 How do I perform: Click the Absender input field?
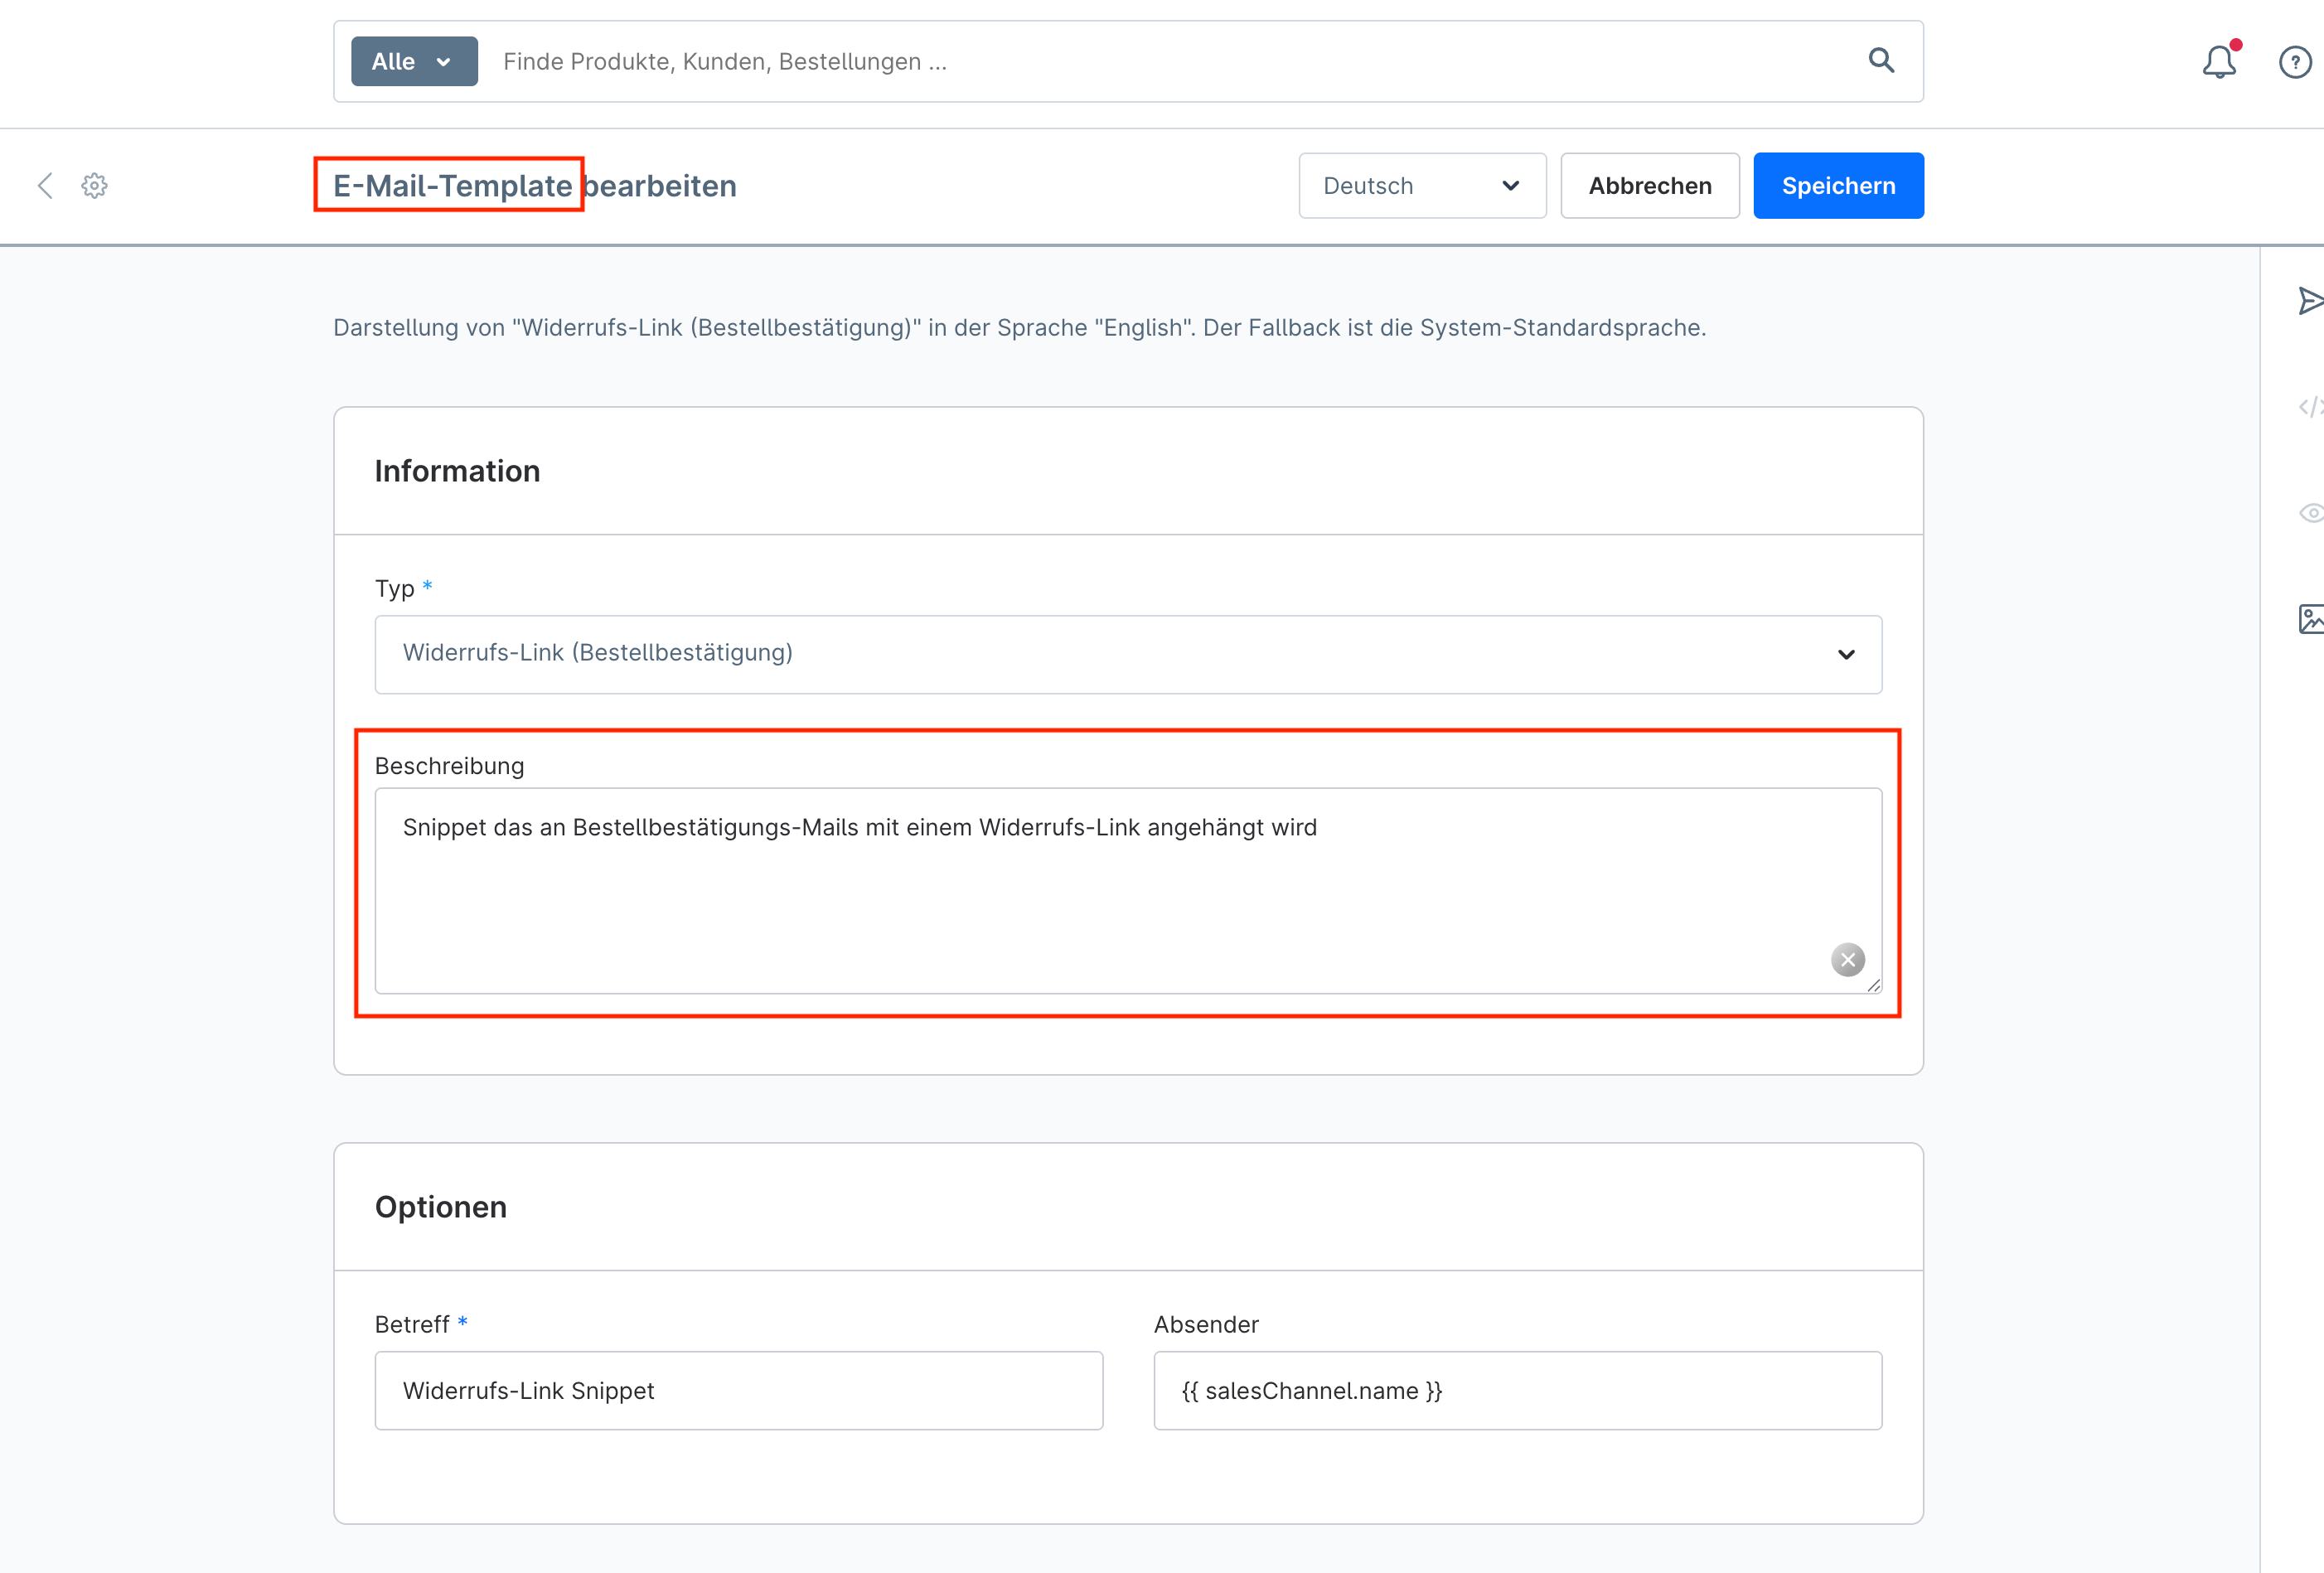[x=1517, y=1390]
